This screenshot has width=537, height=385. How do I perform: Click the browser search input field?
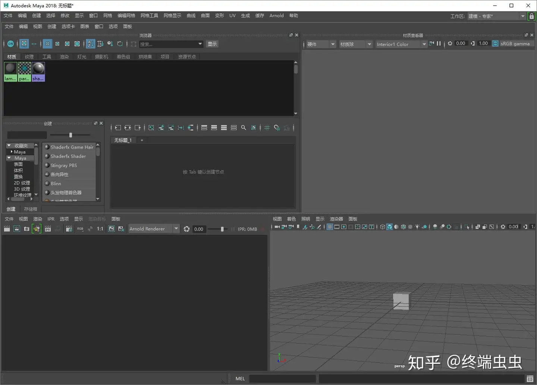(168, 44)
